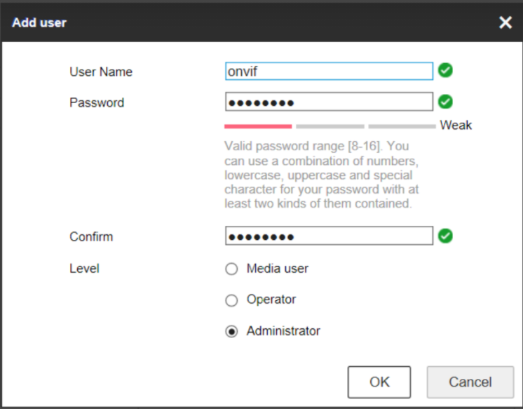Click the Cancel button

pos(470,382)
